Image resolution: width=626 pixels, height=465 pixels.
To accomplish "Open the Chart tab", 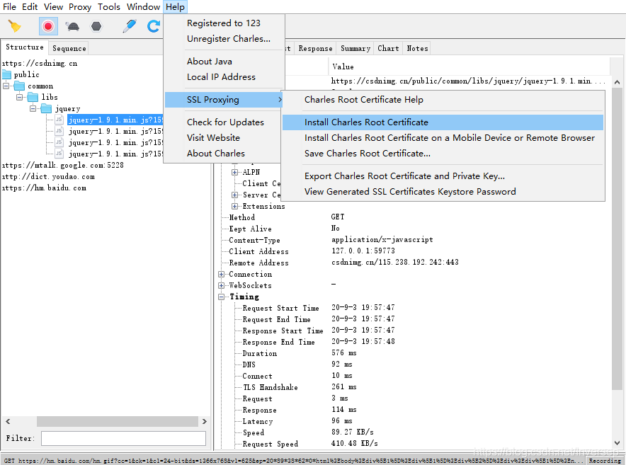I will (388, 48).
